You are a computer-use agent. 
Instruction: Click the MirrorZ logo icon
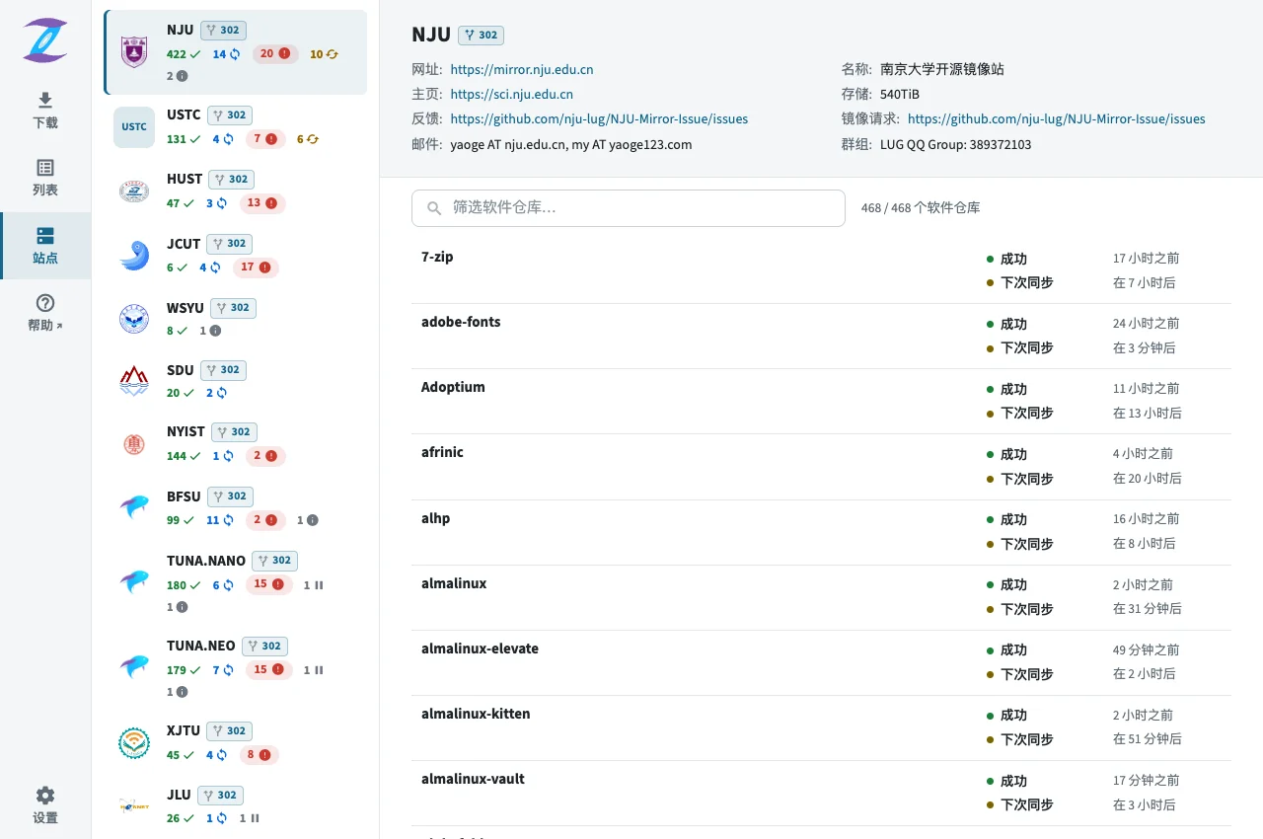click(x=45, y=39)
